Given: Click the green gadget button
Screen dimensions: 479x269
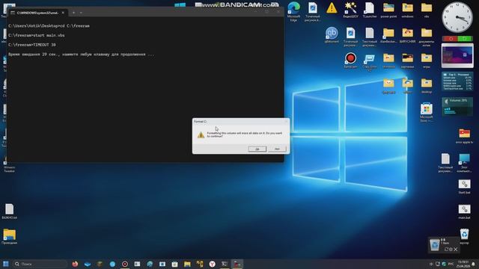Looking at the screenshot, I should coord(465,39).
